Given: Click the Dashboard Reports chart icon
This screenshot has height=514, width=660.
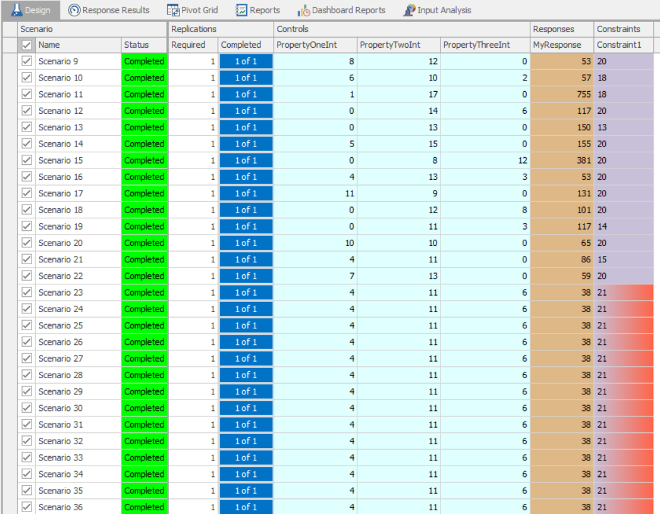Looking at the screenshot, I should 303,11.
